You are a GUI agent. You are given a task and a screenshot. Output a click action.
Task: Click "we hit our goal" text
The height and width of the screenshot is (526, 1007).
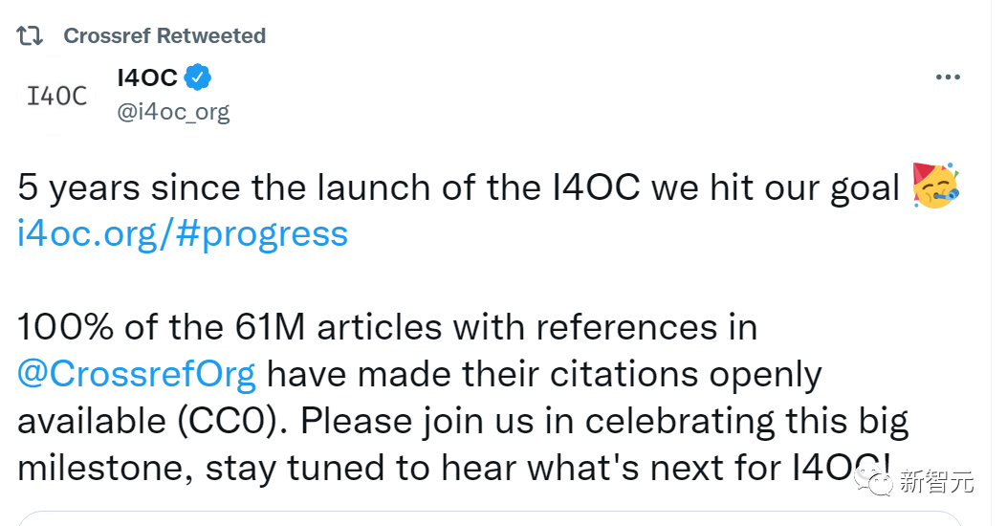pyautogui.click(x=776, y=187)
